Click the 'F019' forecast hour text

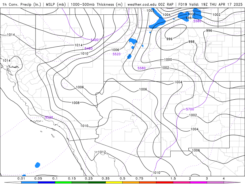(183, 4)
